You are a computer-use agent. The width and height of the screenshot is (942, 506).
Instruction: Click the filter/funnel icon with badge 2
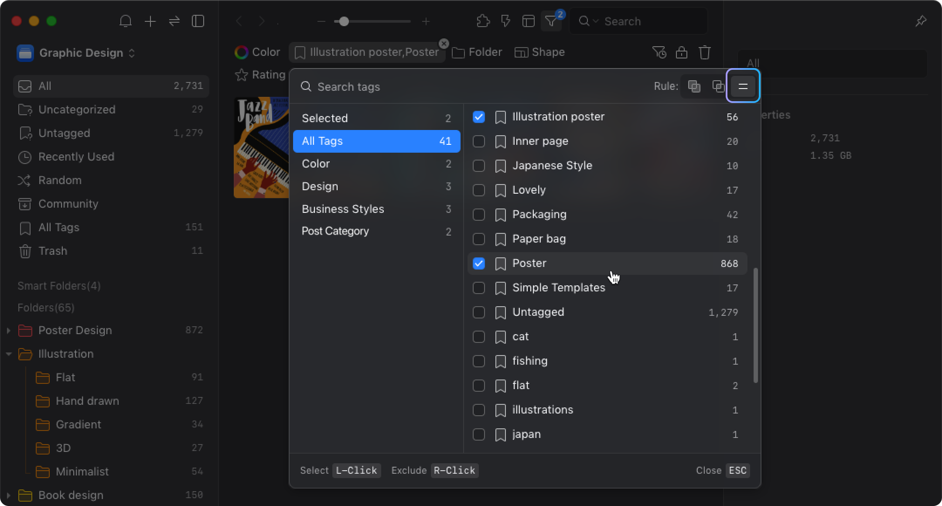(552, 21)
